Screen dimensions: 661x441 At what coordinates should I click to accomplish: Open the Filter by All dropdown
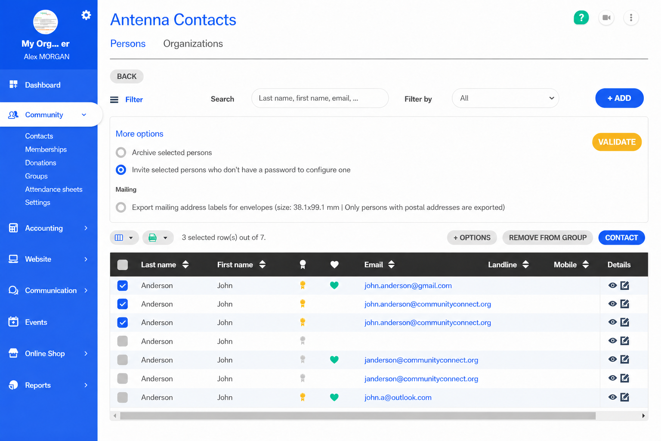[x=505, y=98]
